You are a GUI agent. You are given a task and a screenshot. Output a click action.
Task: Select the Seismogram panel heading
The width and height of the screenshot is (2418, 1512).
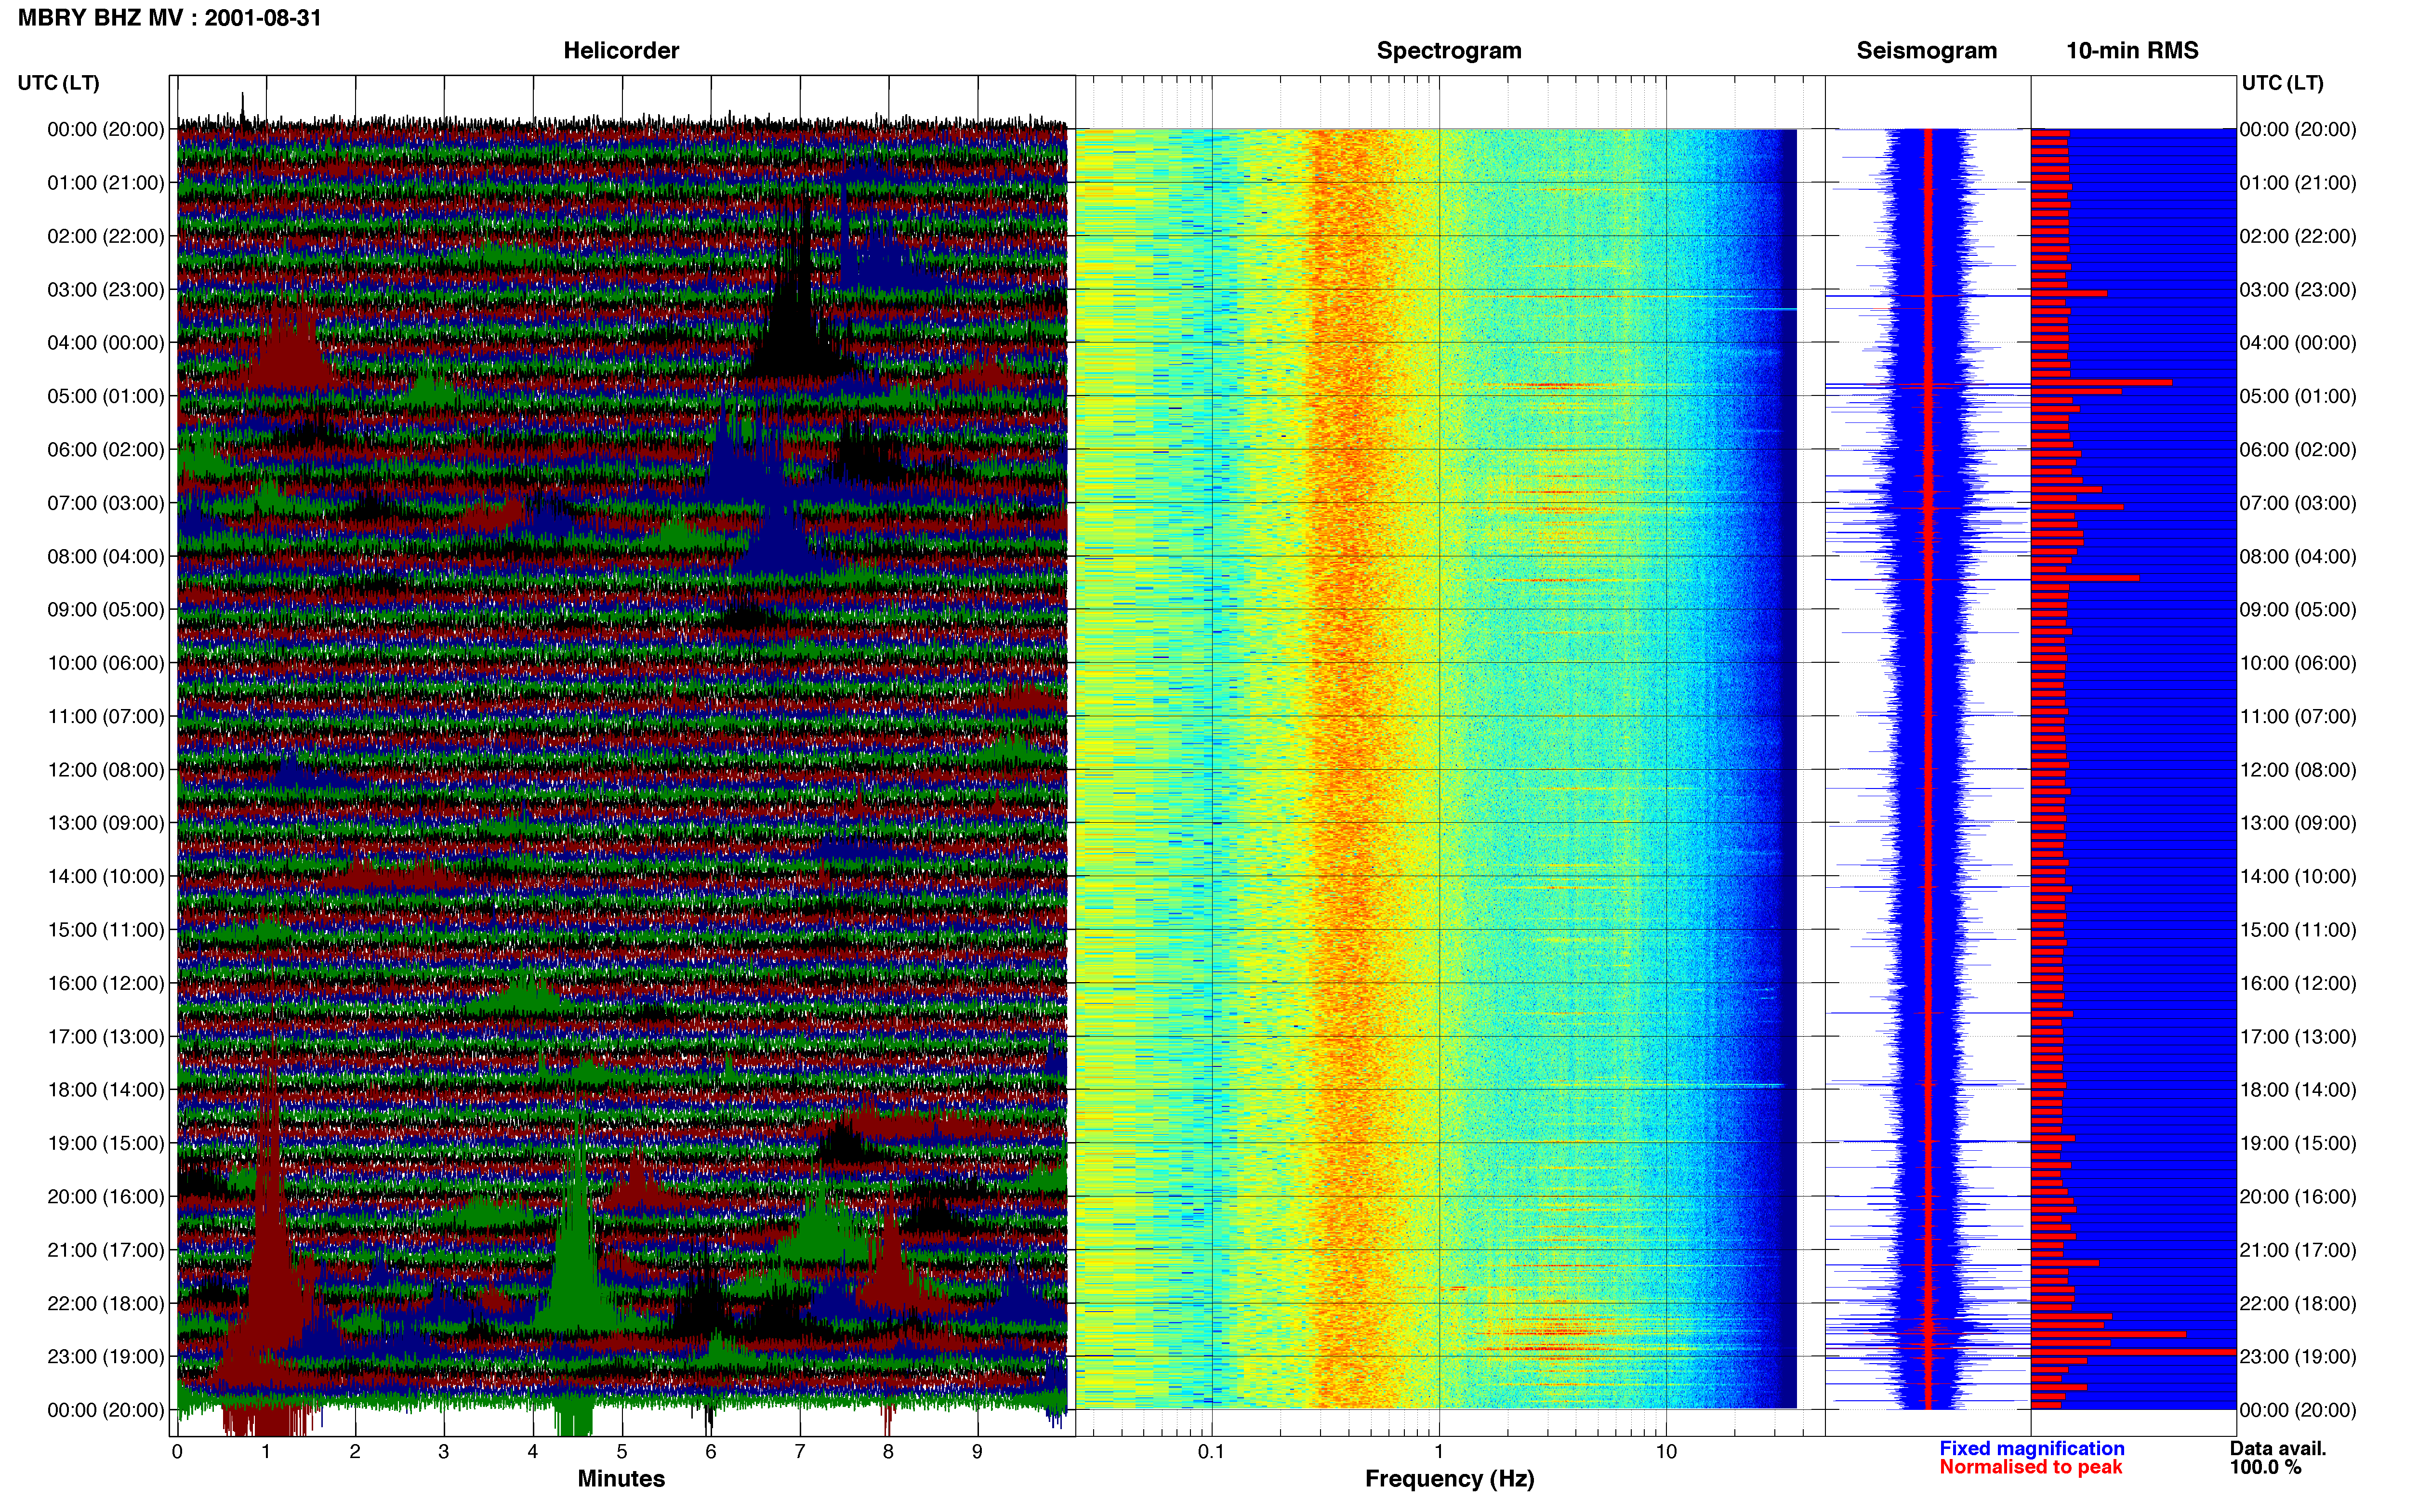(1927, 51)
